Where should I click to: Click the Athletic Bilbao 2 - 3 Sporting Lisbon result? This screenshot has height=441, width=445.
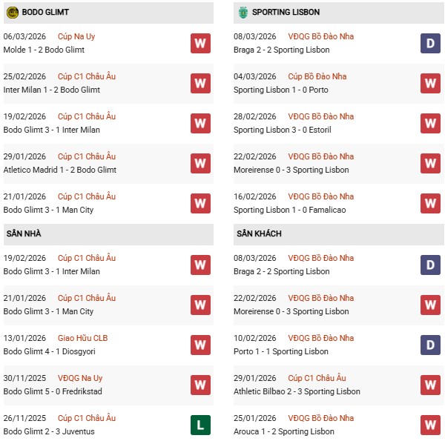tap(297, 391)
